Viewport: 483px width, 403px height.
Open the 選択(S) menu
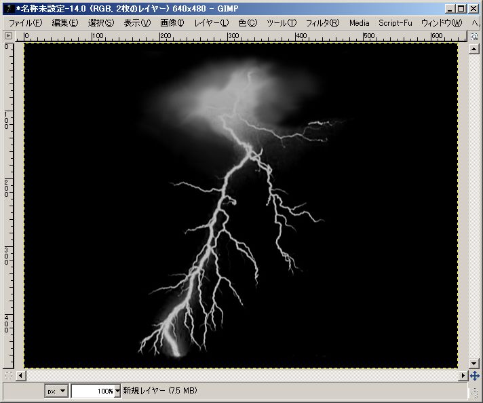click(101, 23)
